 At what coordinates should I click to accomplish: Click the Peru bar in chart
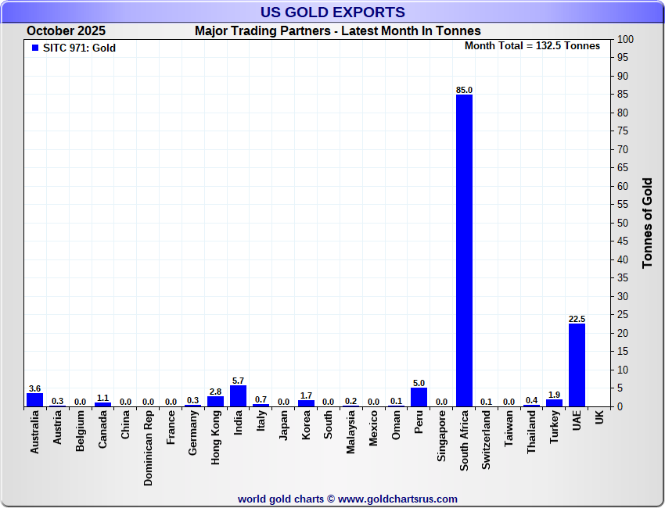(419, 398)
